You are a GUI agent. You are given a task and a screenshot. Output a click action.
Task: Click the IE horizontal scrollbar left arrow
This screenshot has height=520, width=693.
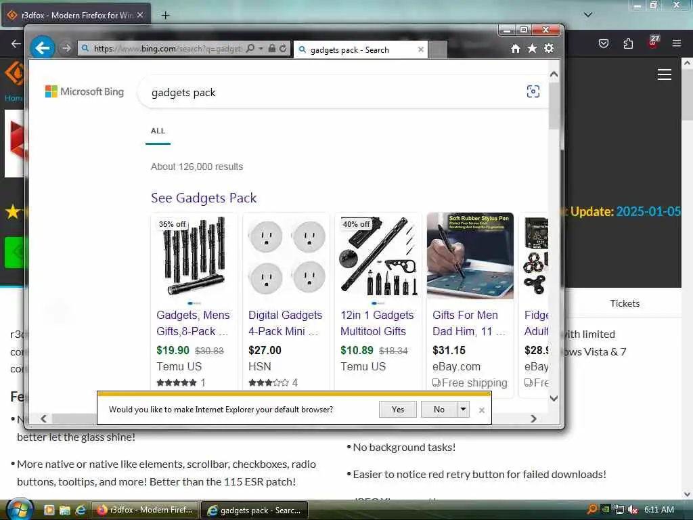(43, 418)
